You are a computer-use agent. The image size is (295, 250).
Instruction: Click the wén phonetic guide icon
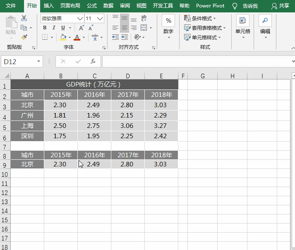point(95,37)
